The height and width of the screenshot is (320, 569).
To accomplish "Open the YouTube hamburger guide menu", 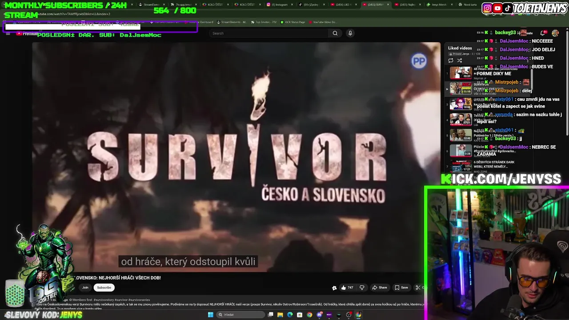I will click(x=8, y=34).
